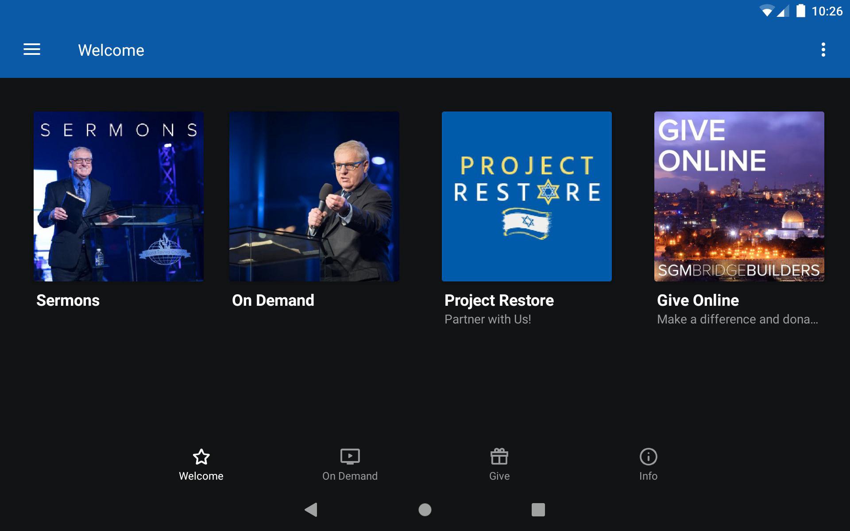850x531 pixels.
Task: Click the Give Online title label
Action: (698, 300)
